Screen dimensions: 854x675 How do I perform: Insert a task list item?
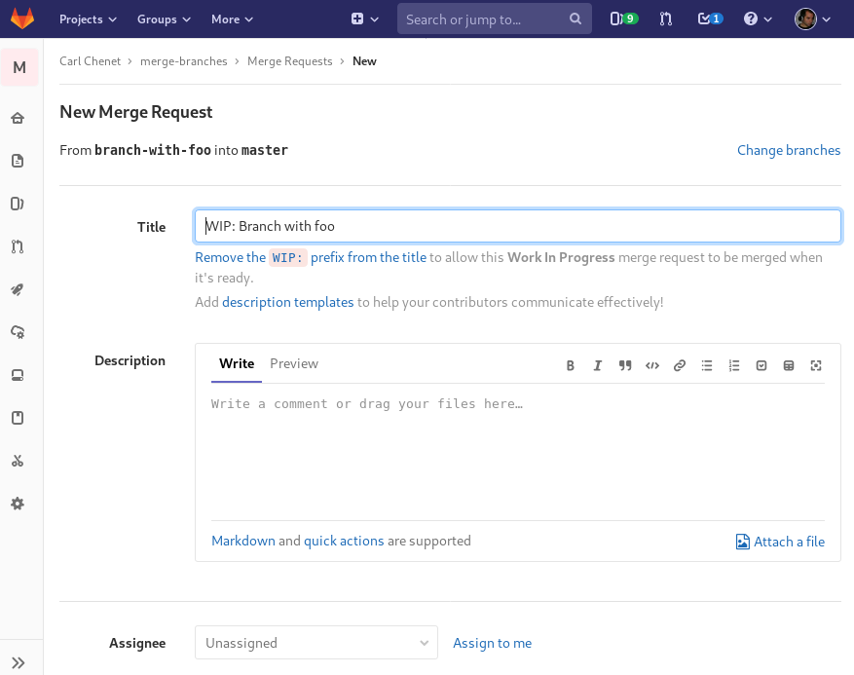tap(761, 365)
